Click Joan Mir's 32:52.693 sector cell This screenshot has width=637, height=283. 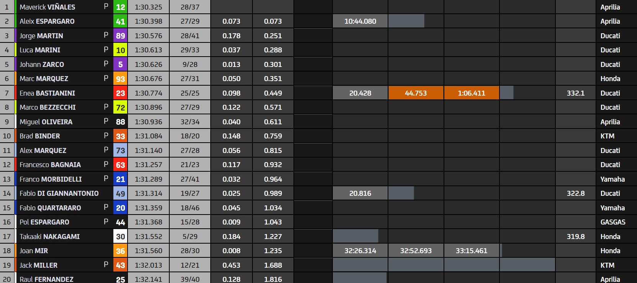pyautogui.click(x=416, y=251)
